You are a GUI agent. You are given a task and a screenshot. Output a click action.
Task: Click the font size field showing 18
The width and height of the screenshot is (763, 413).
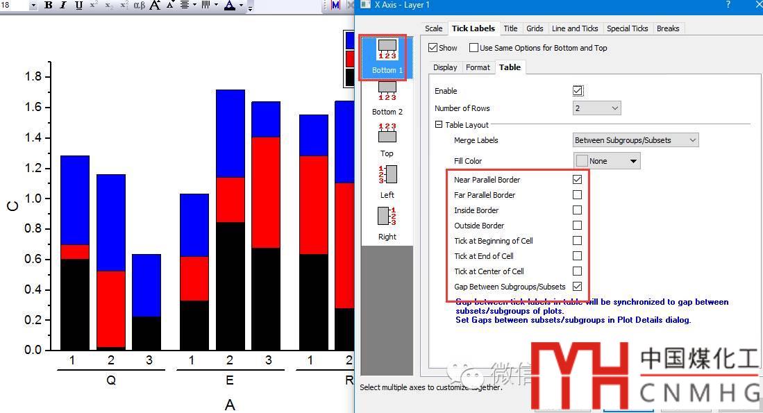15,6
